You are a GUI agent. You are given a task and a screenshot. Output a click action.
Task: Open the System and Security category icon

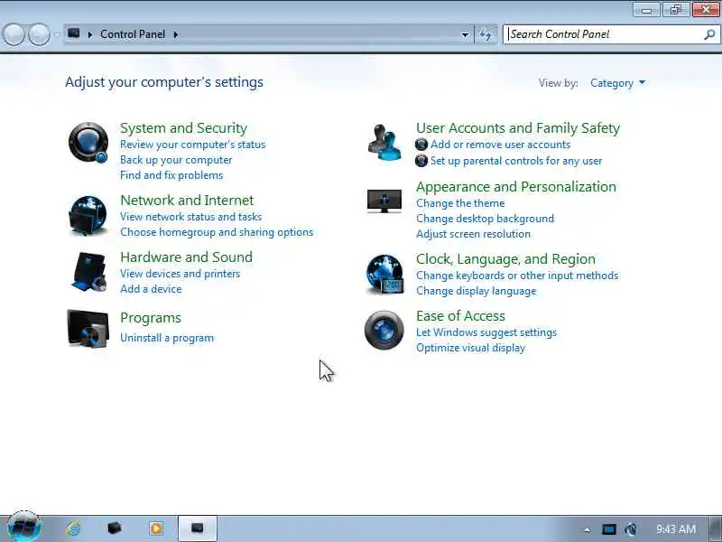click(x=88, y=143)
